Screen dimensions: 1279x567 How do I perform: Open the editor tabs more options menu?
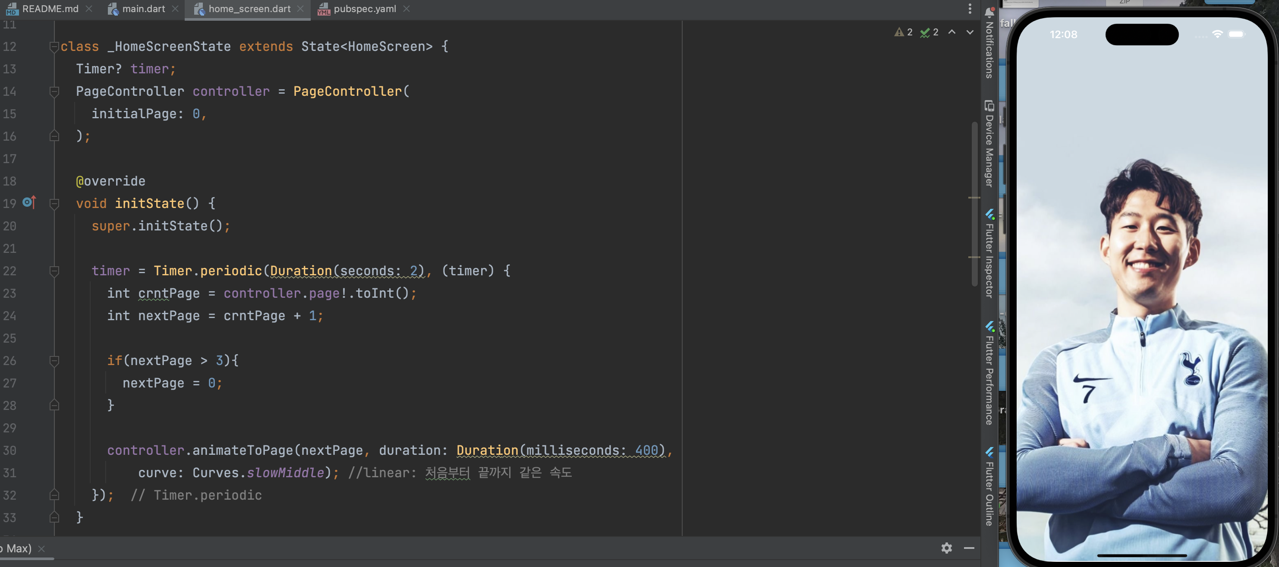coord(969,9)
